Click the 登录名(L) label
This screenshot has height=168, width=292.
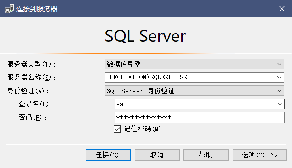(36, 104)
